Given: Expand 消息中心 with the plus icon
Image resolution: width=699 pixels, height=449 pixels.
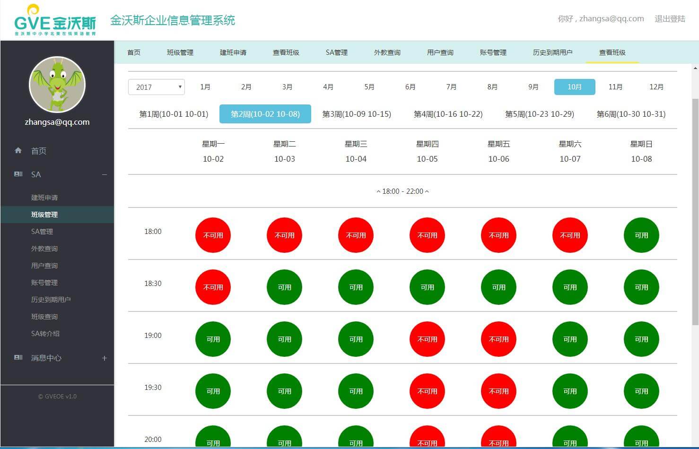Looking at the screenshot, I should pos(105,358).
